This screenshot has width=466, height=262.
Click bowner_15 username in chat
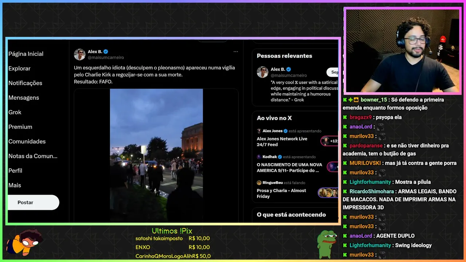coord(374,100)
